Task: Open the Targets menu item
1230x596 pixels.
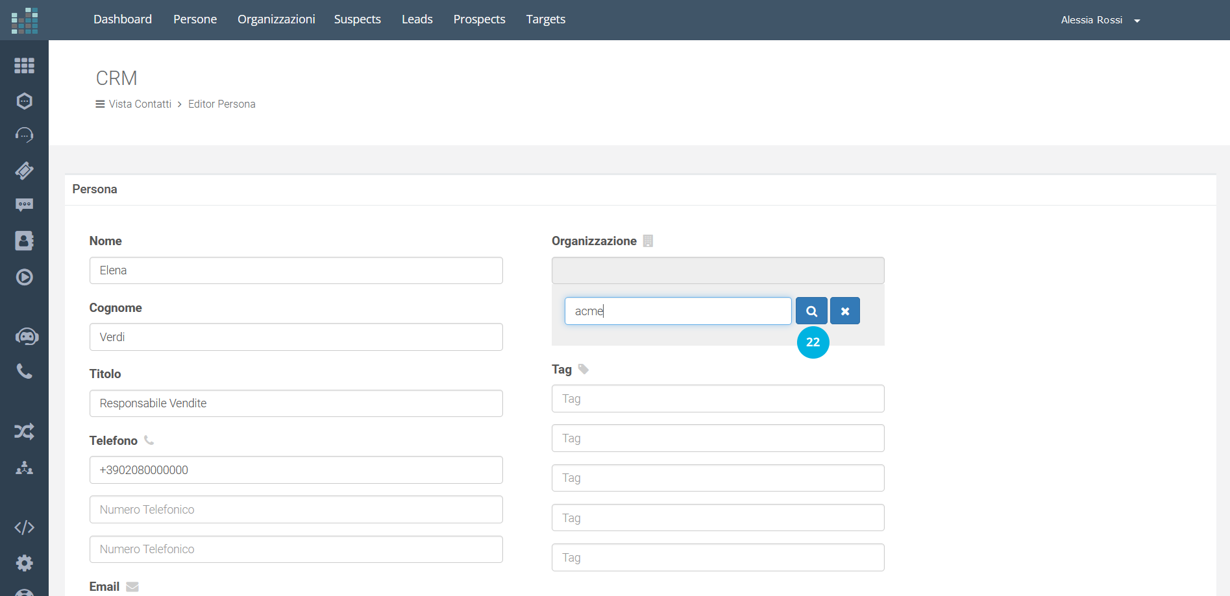Action: tap(546, 19)
